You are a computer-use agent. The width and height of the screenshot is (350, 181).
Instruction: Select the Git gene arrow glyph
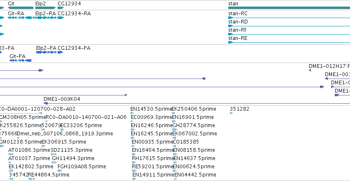(21, 8)
